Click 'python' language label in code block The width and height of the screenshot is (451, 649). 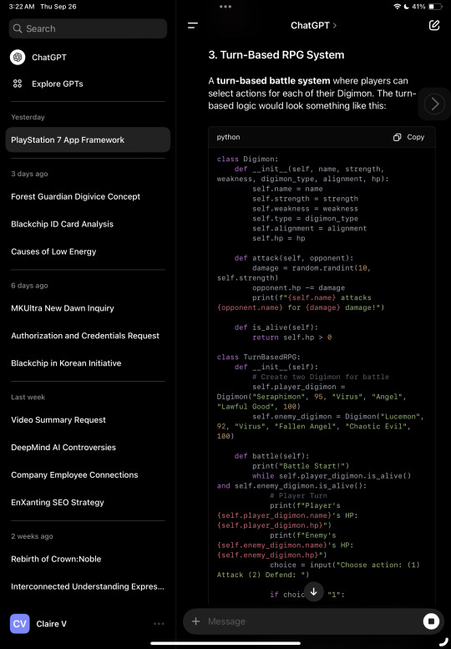tap(228, 137)
